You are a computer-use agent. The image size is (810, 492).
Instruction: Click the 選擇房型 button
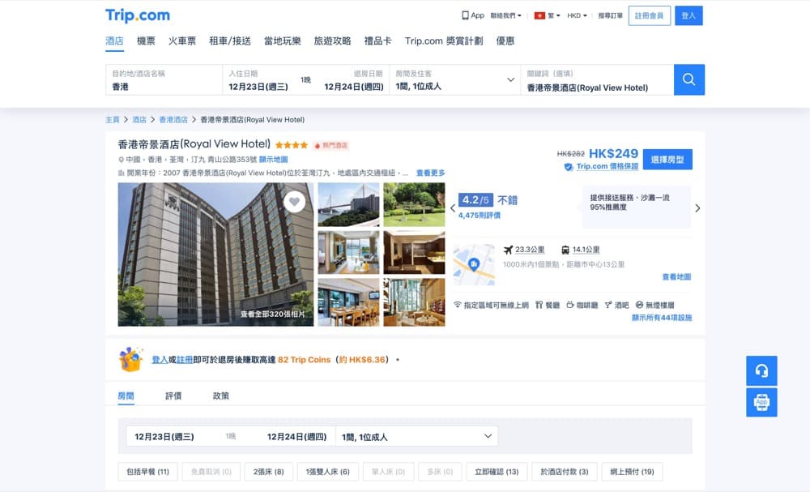667,159
